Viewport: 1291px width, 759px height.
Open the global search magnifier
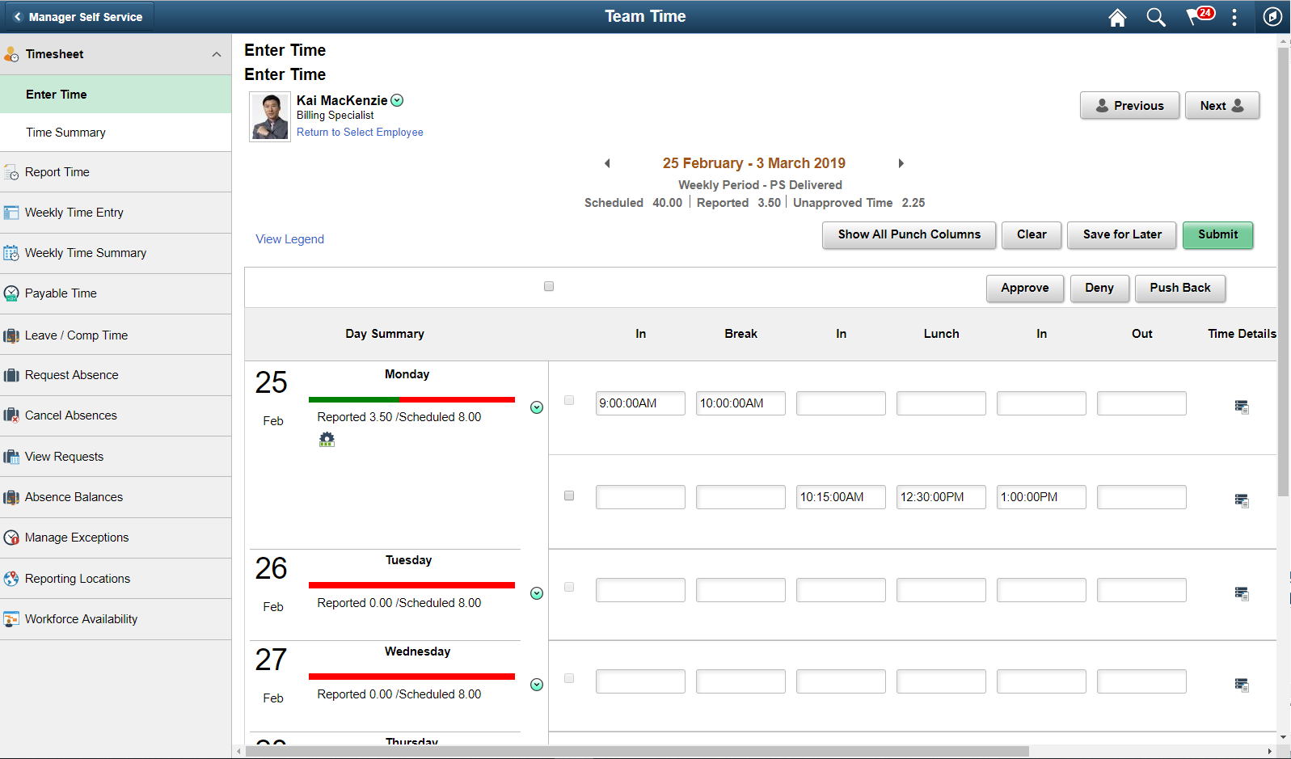click(1156, 17)
